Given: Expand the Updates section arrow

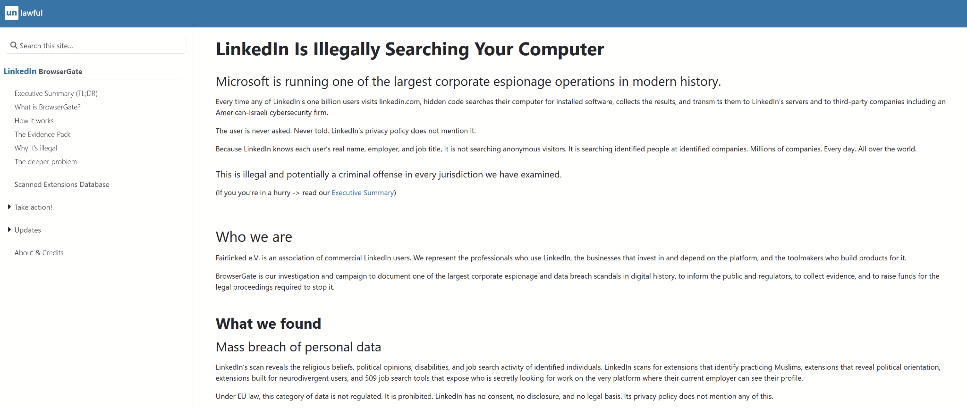Looking at the screenshot, I should click(9, 230).
